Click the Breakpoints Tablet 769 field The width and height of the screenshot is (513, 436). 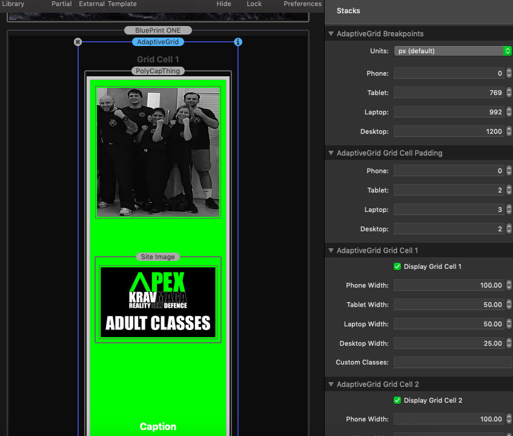click(449, 93)
